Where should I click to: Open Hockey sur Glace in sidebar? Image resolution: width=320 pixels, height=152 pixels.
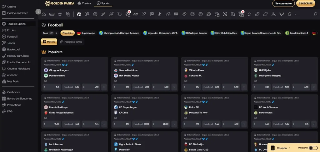pos(18,56)
